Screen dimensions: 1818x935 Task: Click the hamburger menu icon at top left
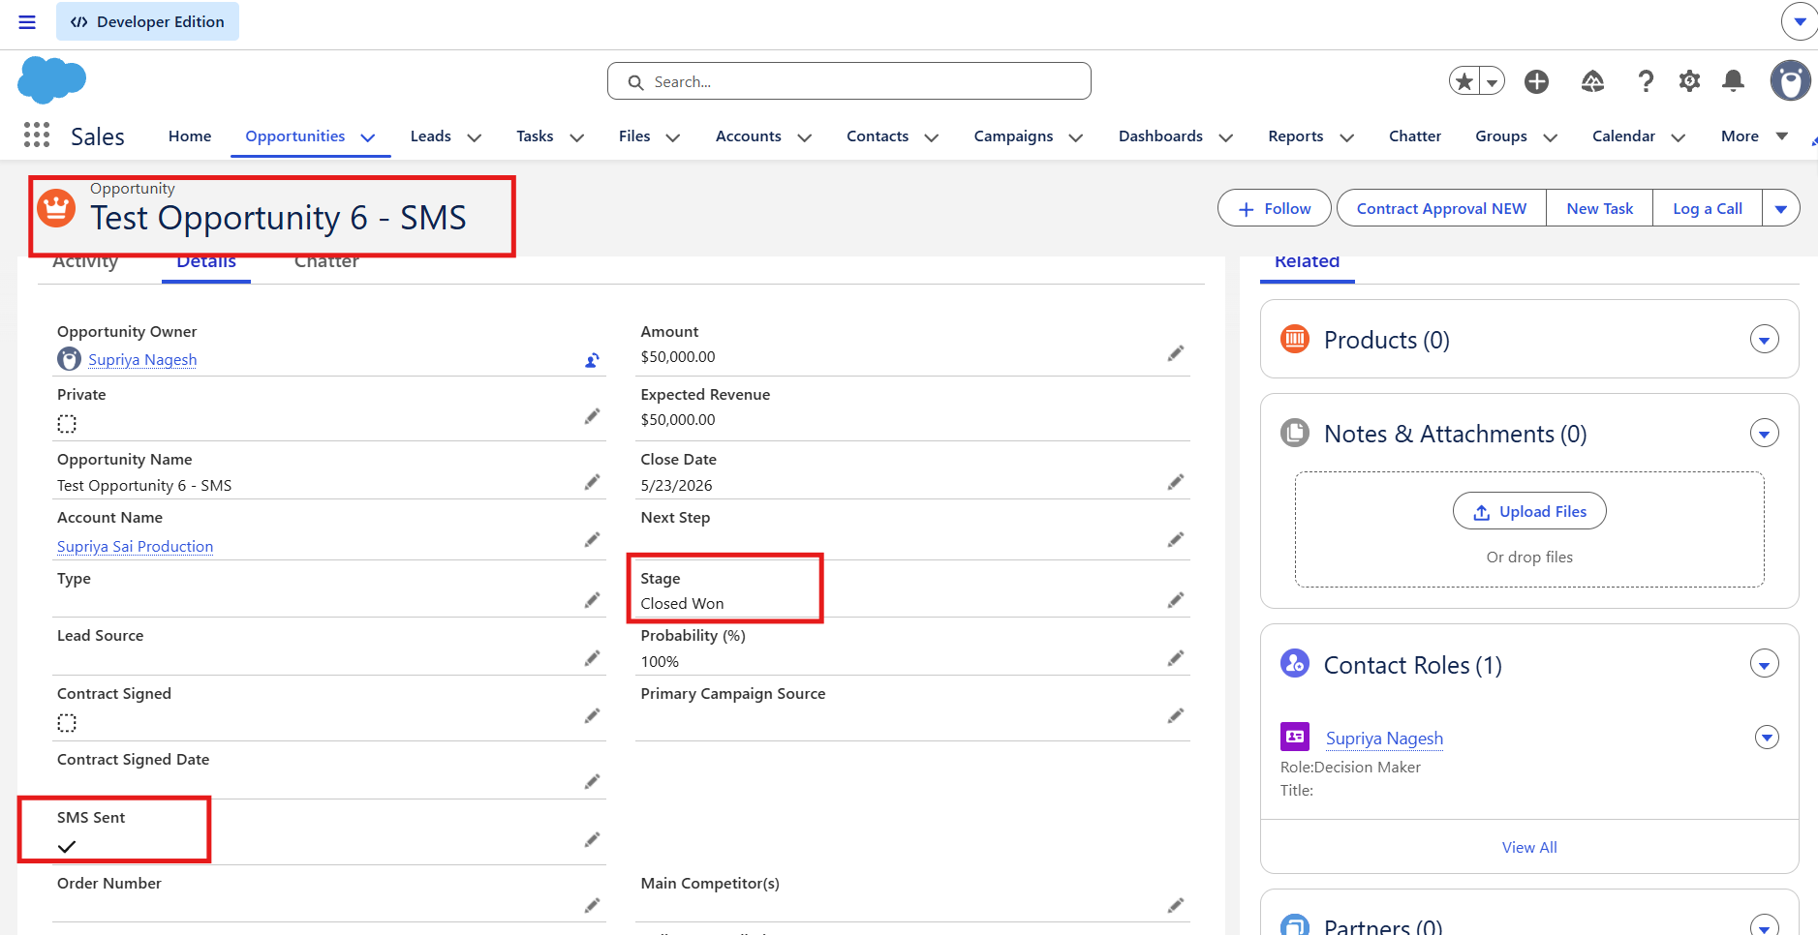27,22
